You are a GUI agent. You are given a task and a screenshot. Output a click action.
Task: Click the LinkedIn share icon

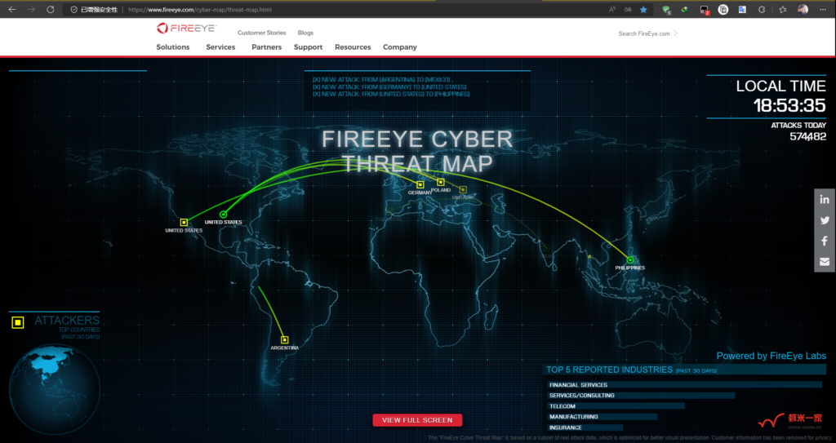coord(825,200)
